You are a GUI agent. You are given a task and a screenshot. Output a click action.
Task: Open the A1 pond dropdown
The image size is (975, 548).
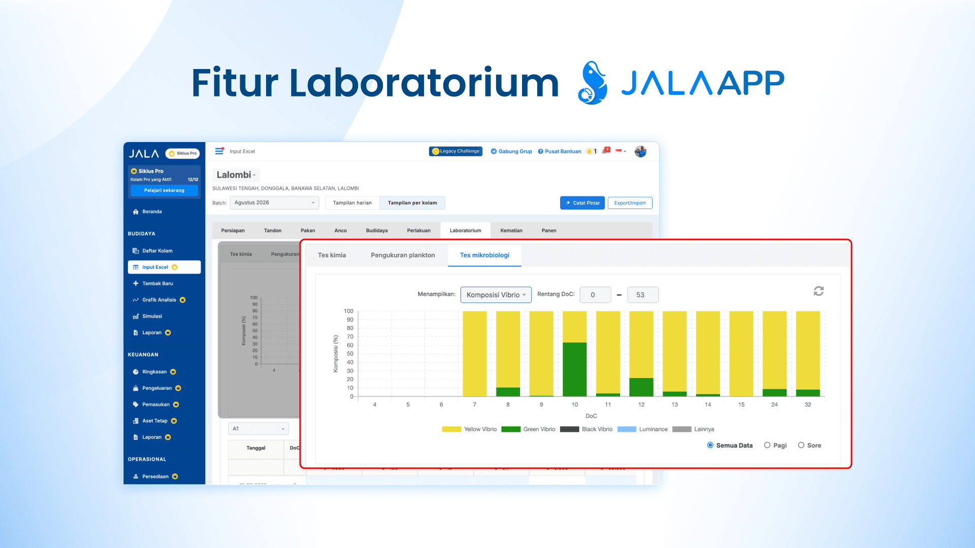pos(258,429)
